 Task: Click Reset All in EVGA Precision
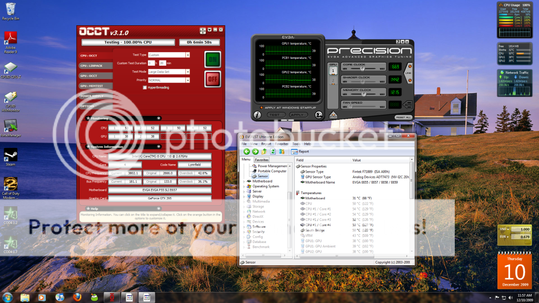403,117
